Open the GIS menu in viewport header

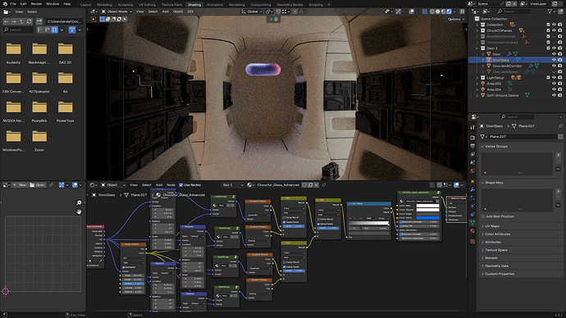190,11
